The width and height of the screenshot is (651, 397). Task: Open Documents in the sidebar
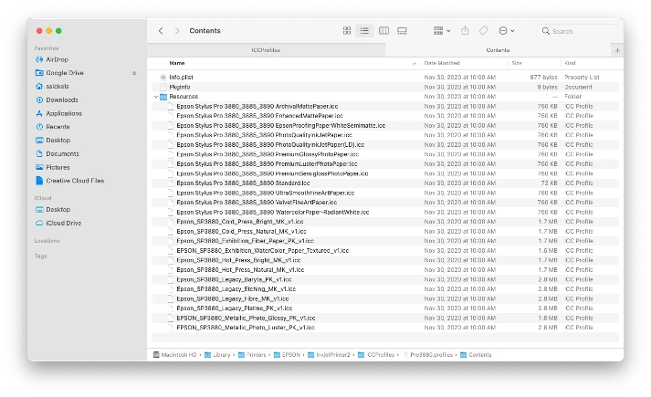pyautogui.click(x=62, y=154)
